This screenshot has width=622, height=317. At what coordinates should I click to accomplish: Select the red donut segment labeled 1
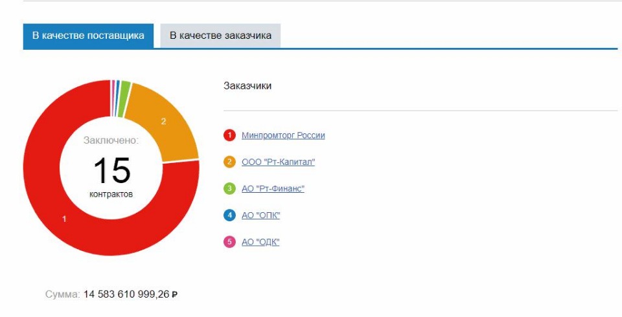coord(65,219)
